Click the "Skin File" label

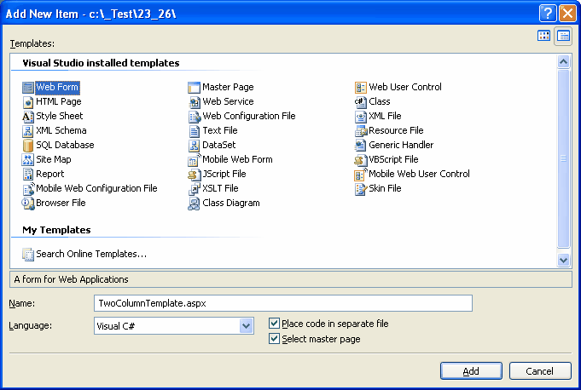pyautogui.click(x=385, y=188)
